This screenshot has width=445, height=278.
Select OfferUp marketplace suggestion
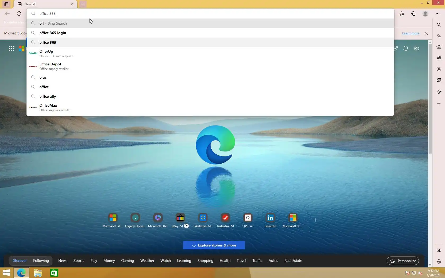(x=210, y=53)
